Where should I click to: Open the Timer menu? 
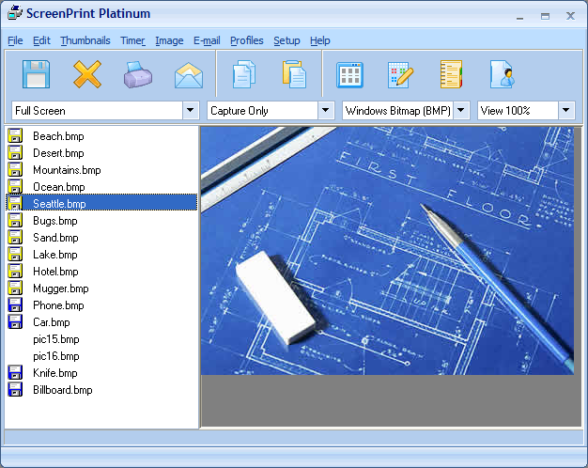point(132,40)
